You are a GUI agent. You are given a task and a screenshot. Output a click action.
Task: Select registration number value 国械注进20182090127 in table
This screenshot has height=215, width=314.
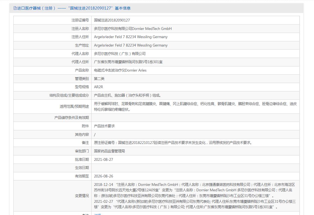112,20
